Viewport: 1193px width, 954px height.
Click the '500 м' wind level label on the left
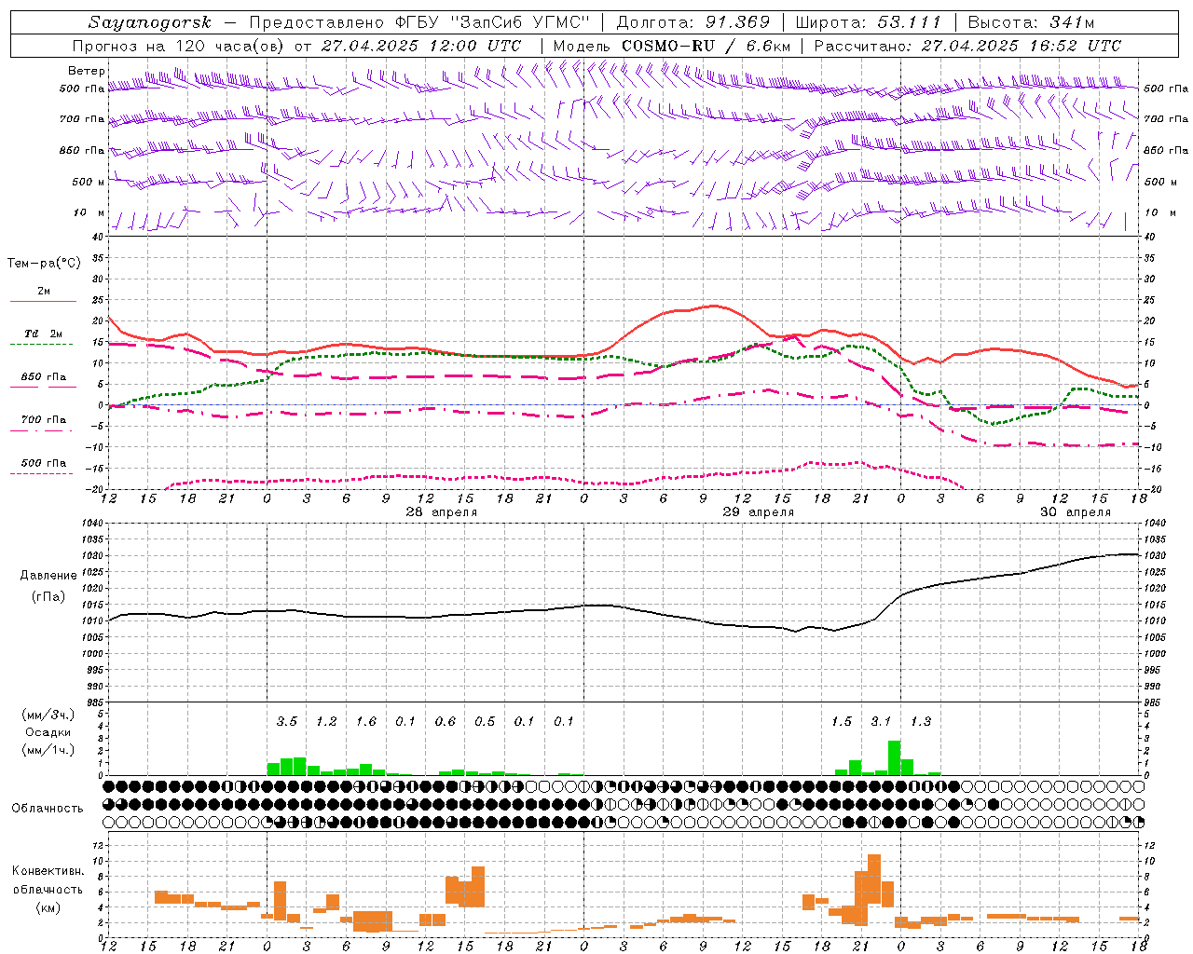(89, 182)
